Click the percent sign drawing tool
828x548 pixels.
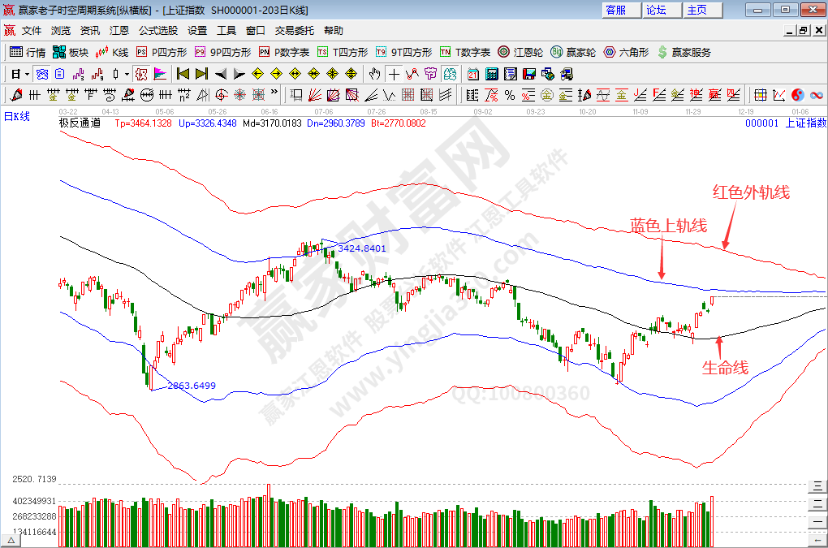509,94
